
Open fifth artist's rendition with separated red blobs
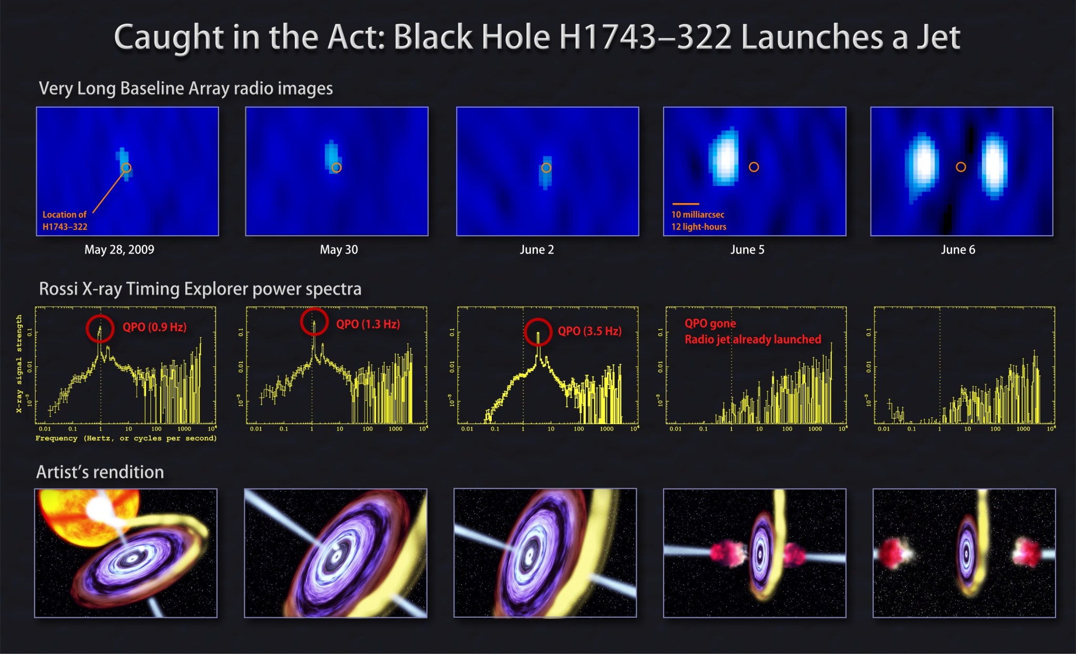tap(964, 553)
